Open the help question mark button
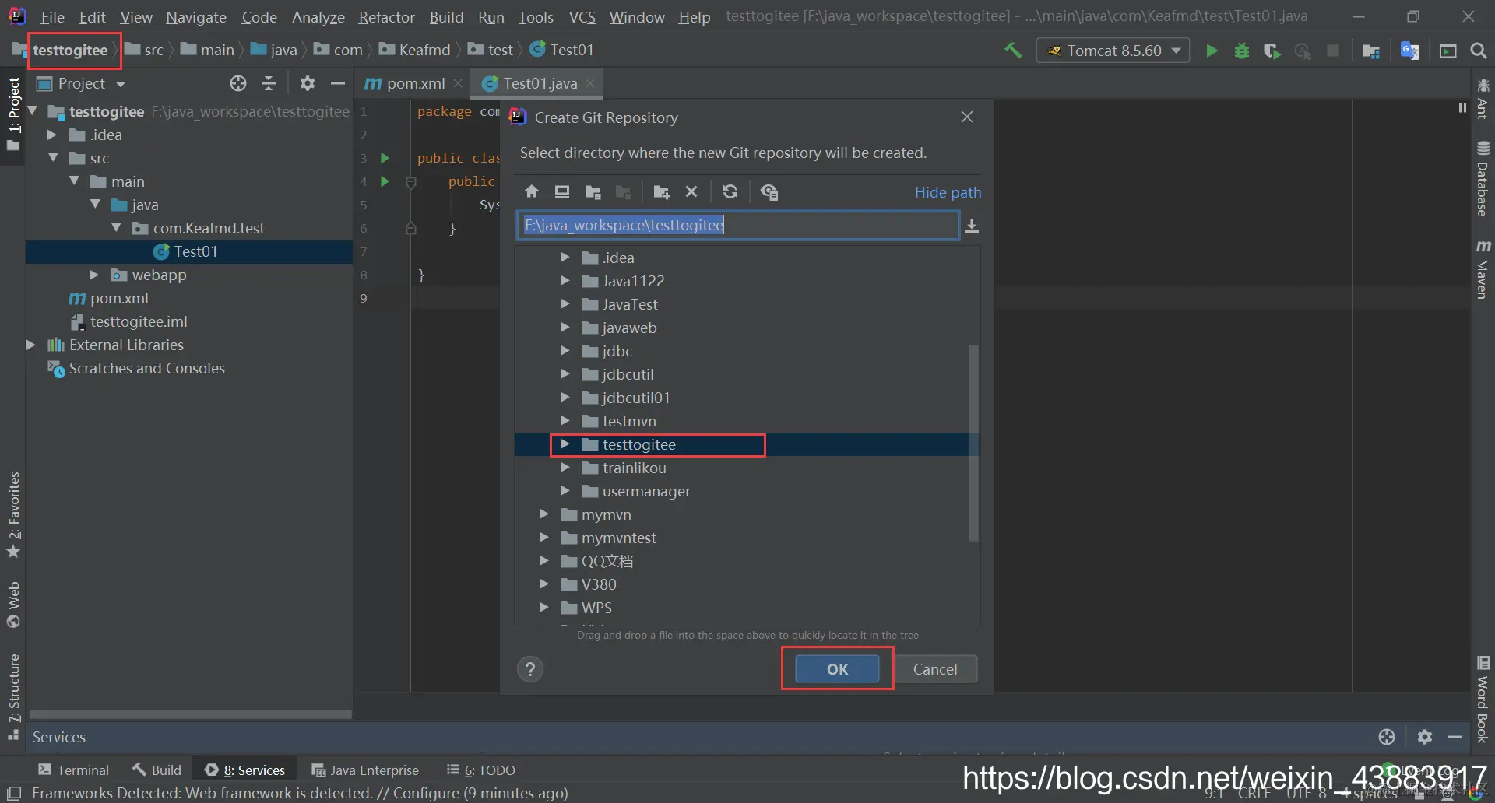1495x803 pixels. point(530,669)
